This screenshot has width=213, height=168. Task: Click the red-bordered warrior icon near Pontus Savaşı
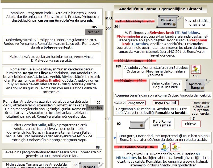[175, 147]
